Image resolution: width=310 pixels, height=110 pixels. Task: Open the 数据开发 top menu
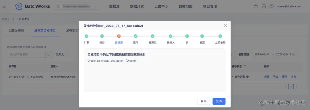[x=137, y=6]
